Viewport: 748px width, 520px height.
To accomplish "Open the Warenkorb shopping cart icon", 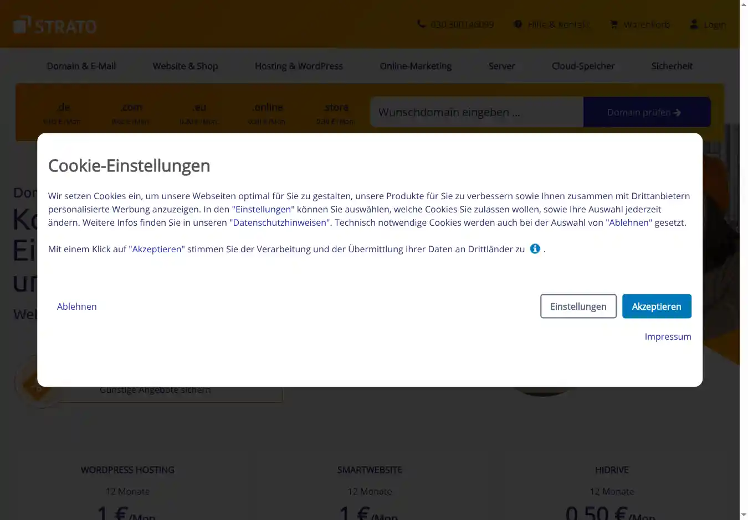I will point(614,24).
